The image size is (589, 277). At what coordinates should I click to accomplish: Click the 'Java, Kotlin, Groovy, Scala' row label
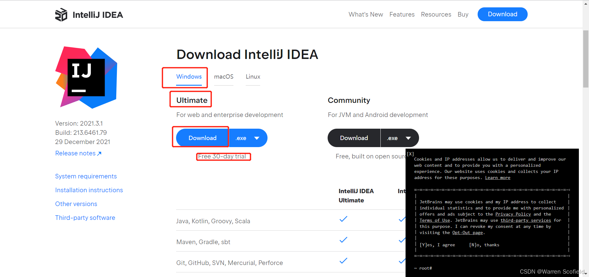click(x=213, y=221)
